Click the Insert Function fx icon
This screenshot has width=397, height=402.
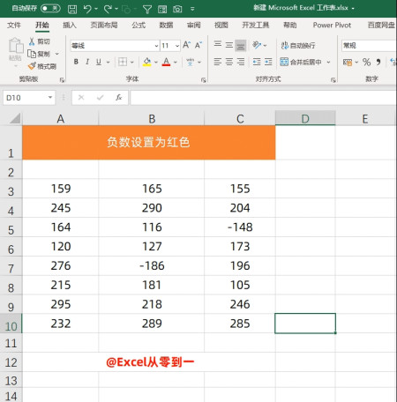(x=118, y=97)
